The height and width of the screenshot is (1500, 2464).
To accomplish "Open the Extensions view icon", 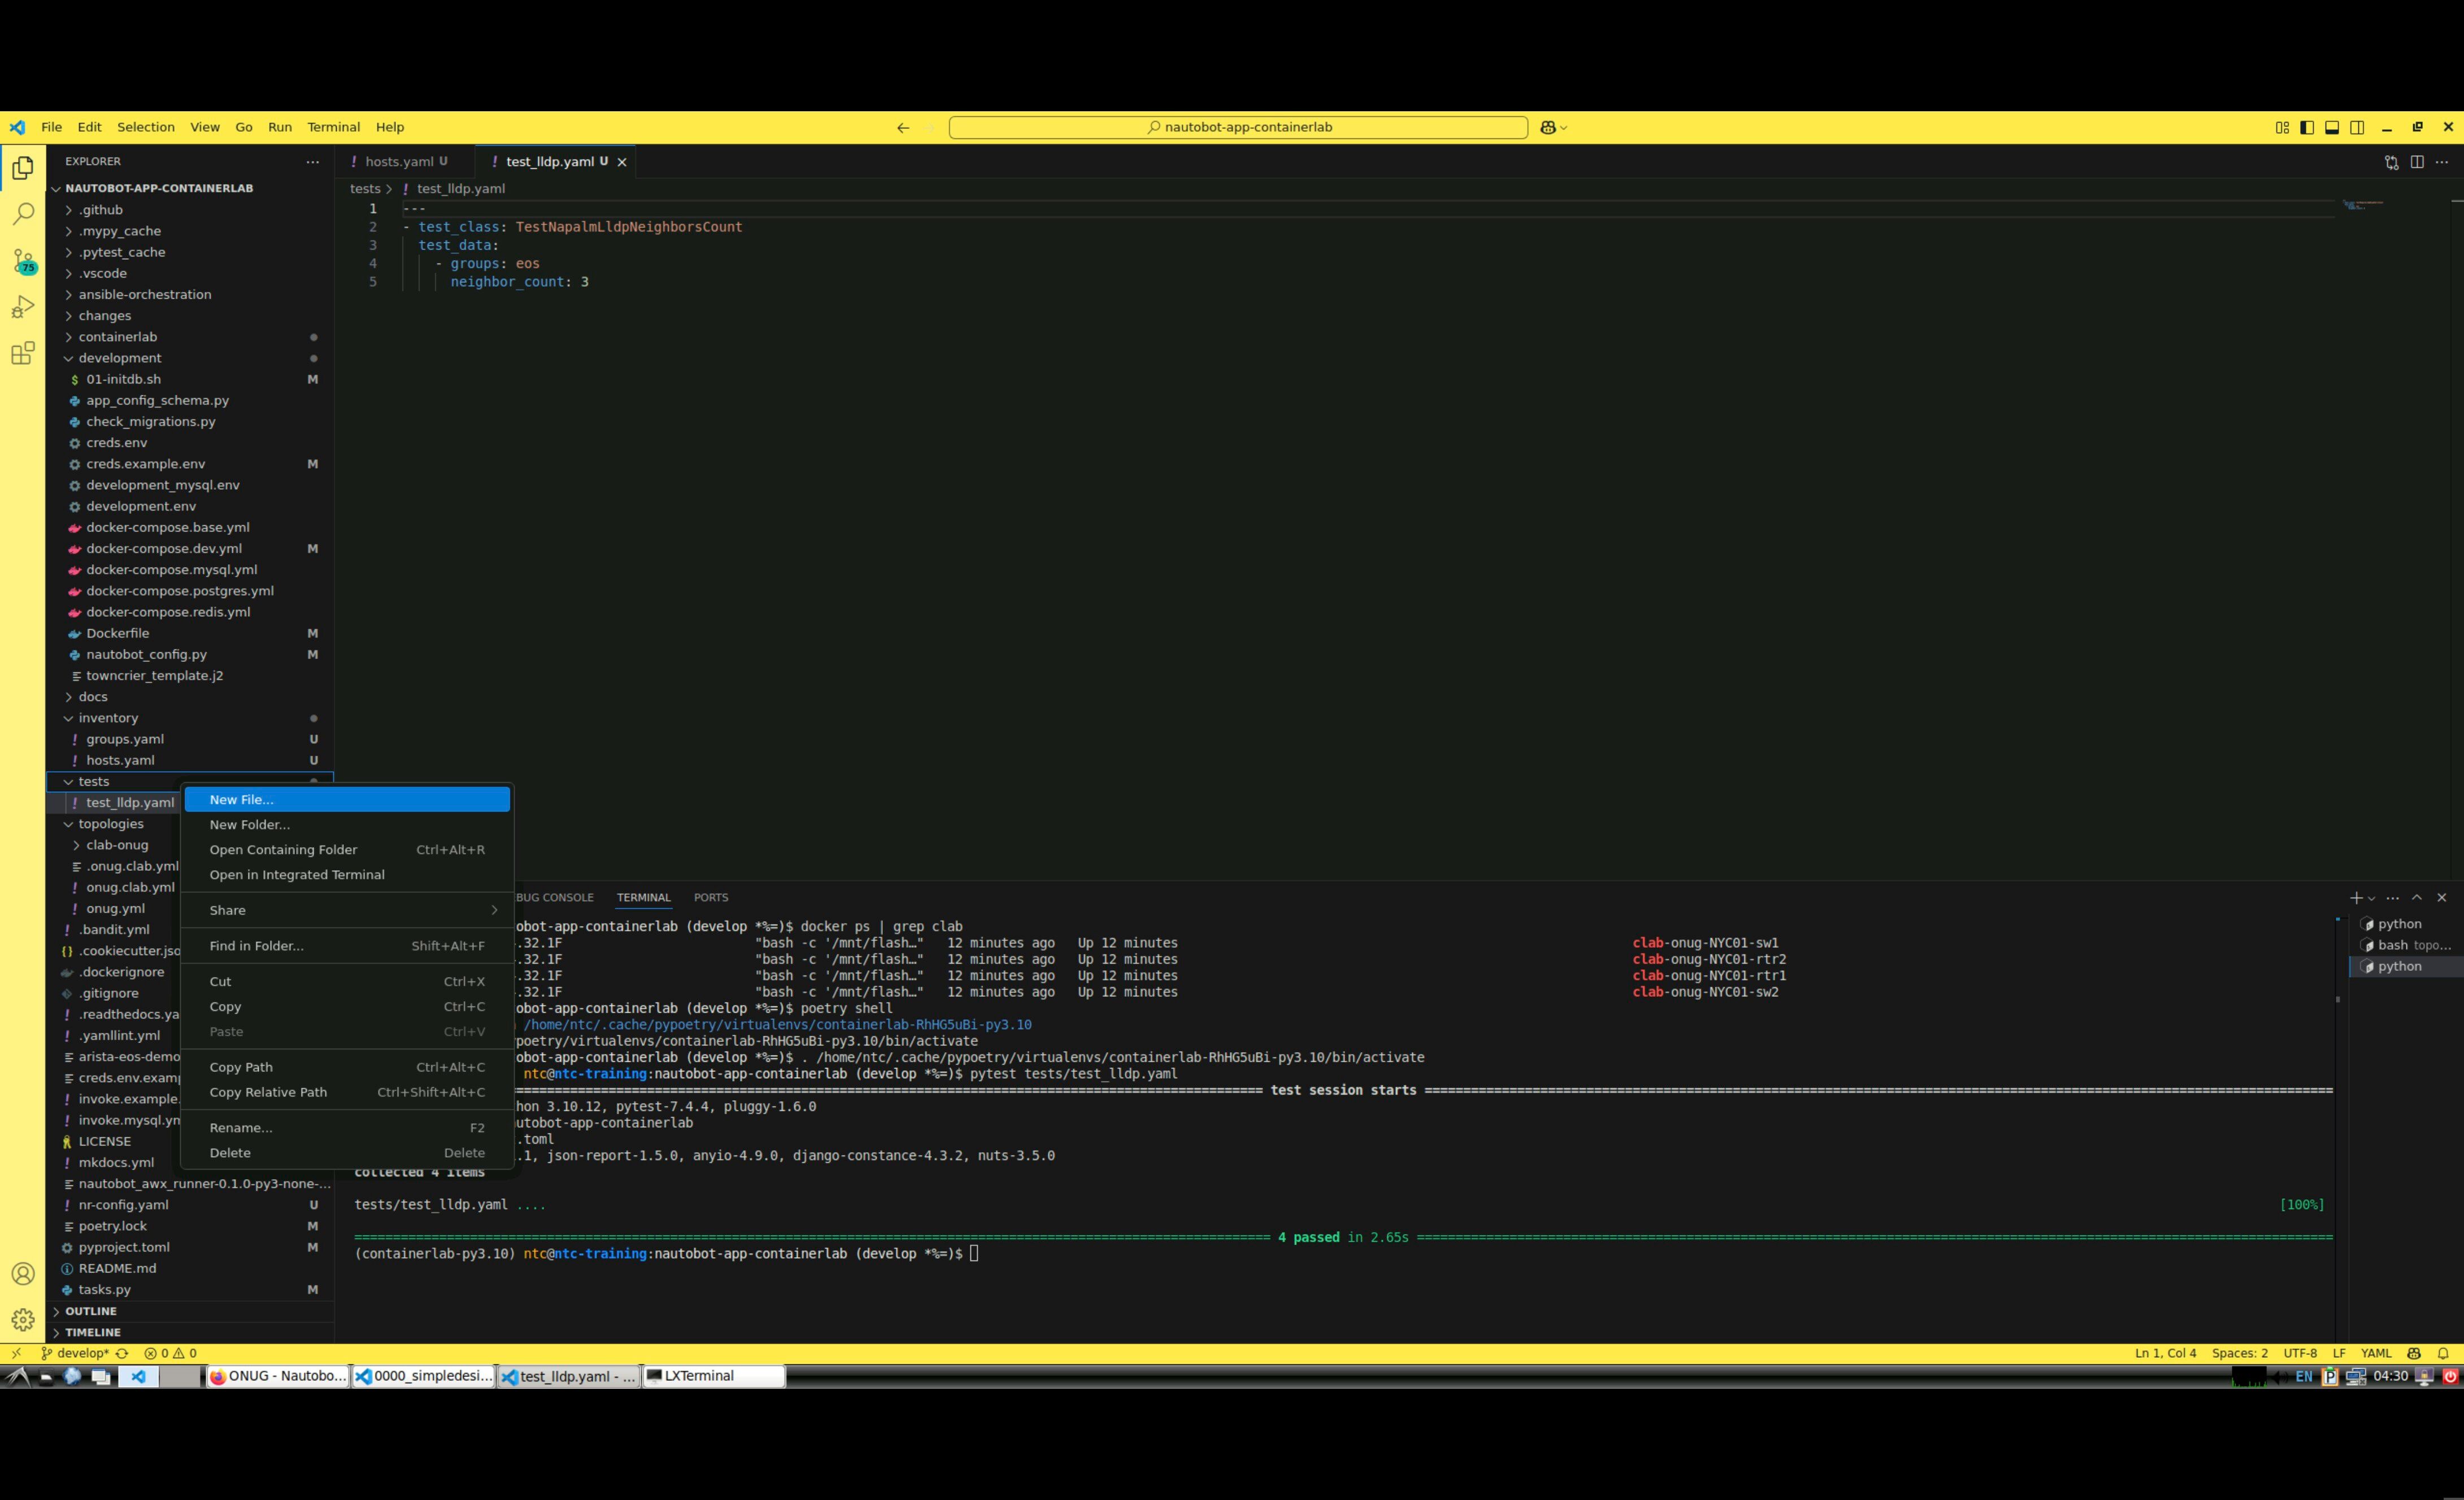I will click(x=23, y=353).
